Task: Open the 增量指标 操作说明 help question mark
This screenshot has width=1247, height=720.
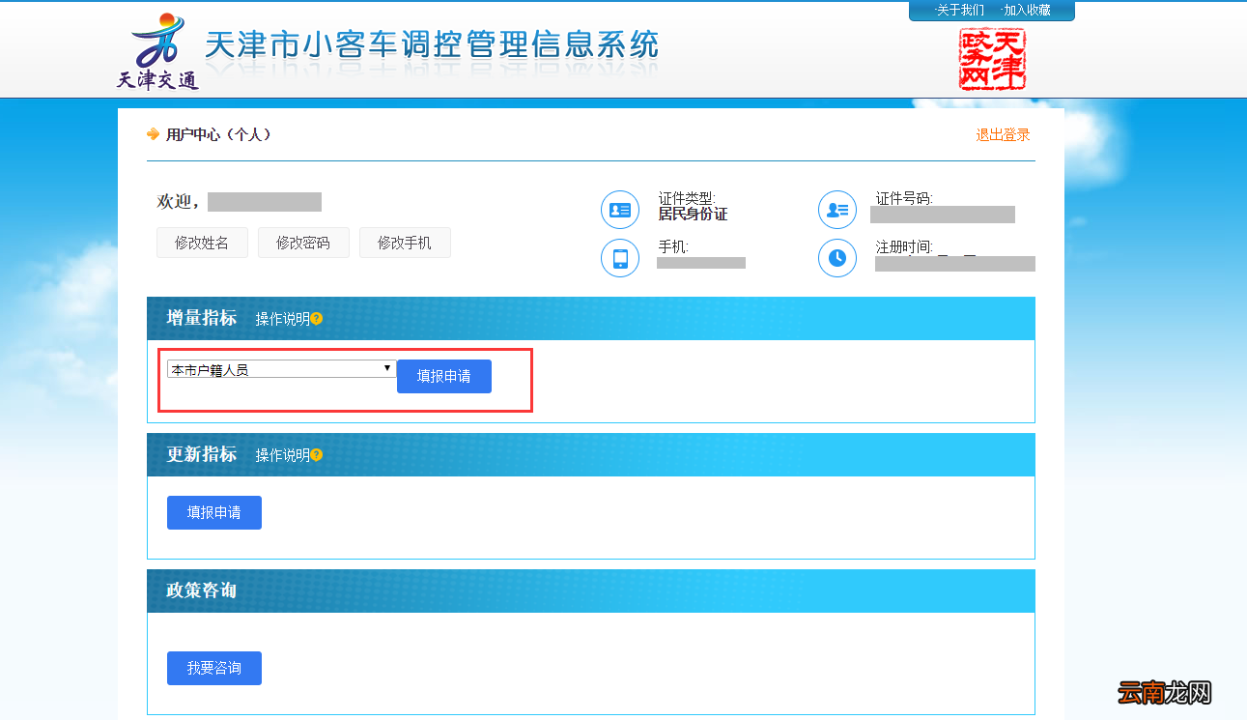Action: pos(316,318)
